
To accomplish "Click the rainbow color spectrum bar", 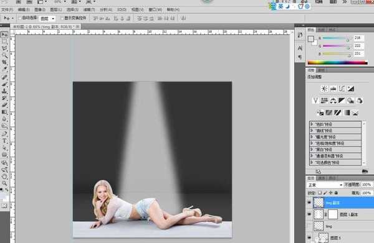I will tap(337, 63).
